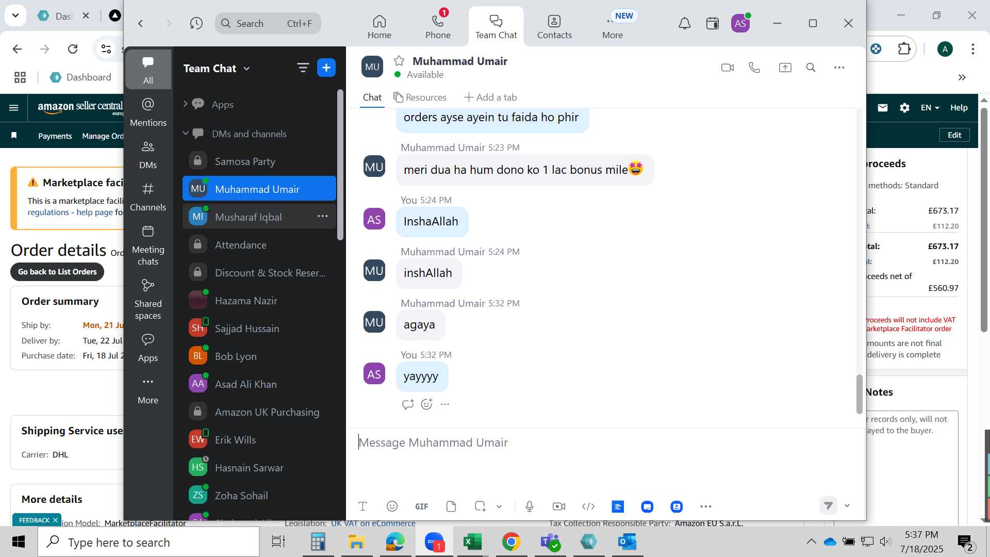Image resolution: width=990 pixels, height=557 pixels.
Task: Click Edit button in Amazon Seller Central
Action: 954,135
